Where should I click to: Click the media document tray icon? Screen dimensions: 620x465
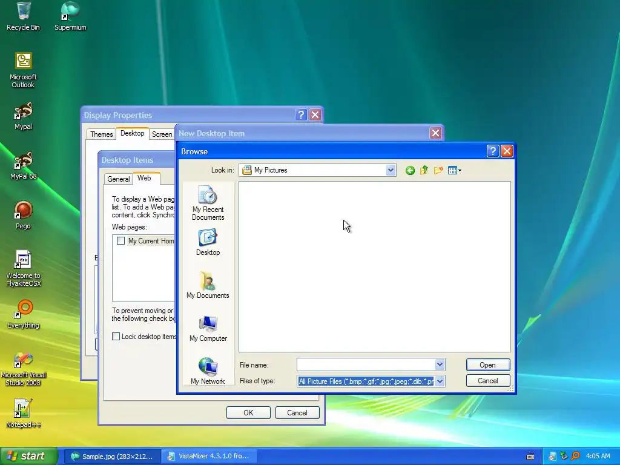(x=552, y=457)
